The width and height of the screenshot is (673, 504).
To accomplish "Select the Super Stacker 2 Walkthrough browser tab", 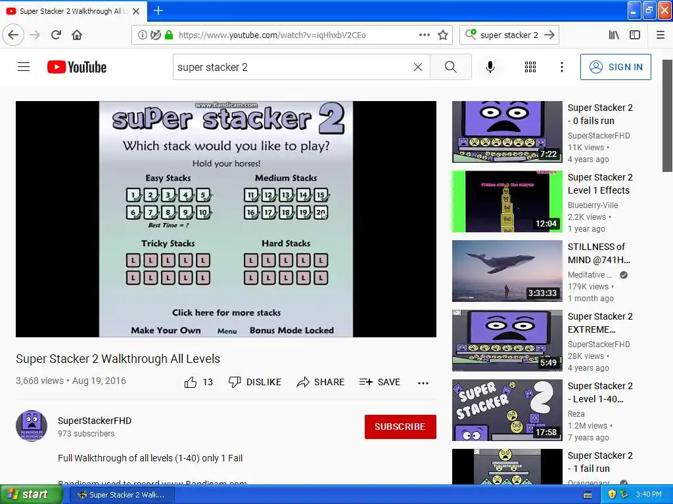I will pos(74,11).
